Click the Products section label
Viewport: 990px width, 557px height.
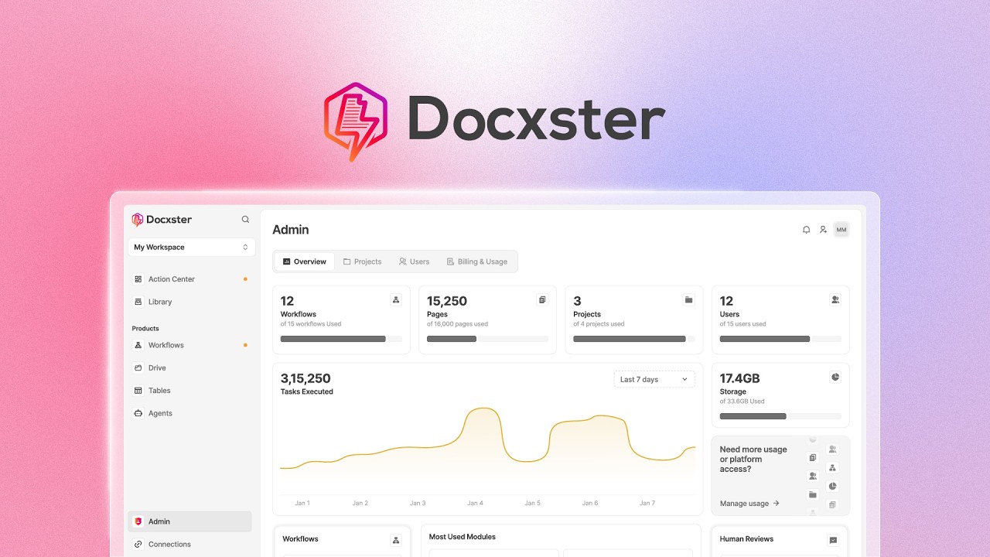click(x=145, y=329)
